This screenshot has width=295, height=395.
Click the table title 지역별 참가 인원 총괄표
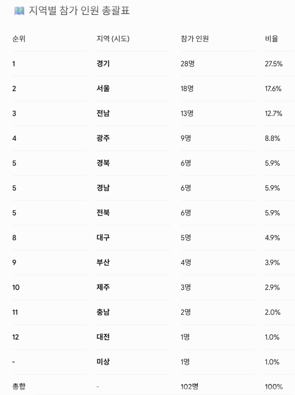coord(79,11)
